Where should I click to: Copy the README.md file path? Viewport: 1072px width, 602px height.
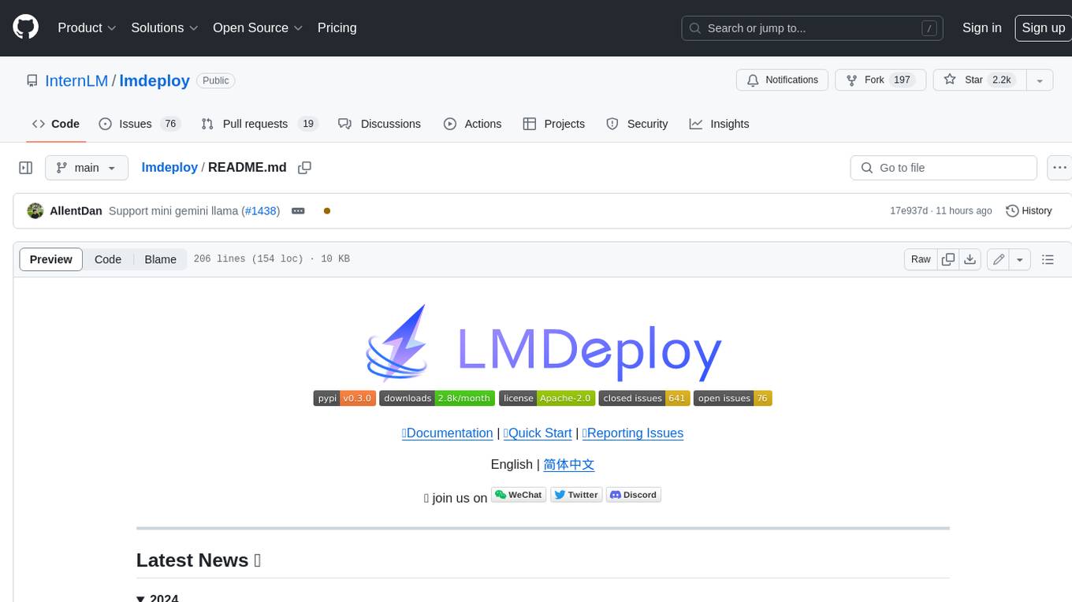[x=305, y=168]
